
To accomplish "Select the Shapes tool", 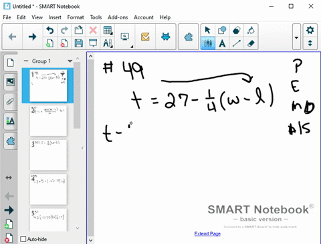I will tap(222, 30).
